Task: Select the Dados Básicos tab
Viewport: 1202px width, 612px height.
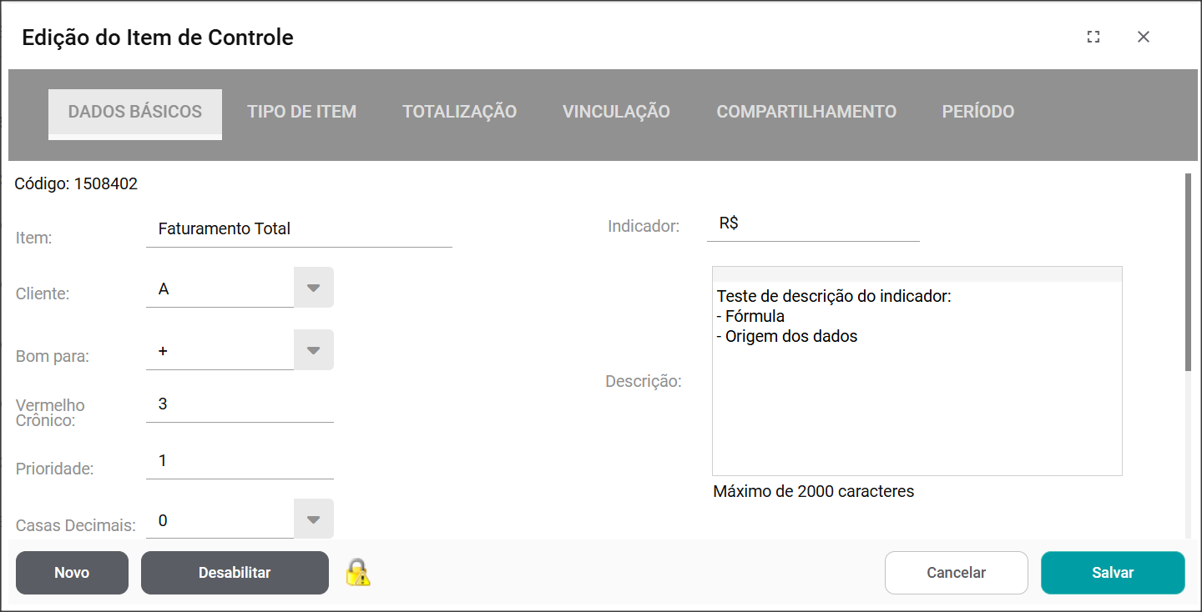Action: pyautogui.click(x=135, y=112)
